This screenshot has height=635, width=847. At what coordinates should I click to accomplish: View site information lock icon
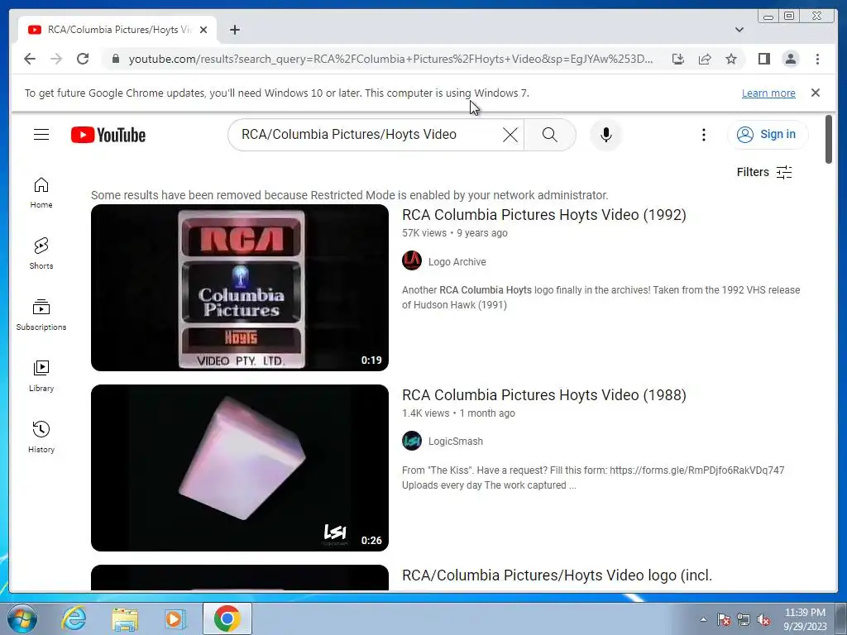[115, 59]
